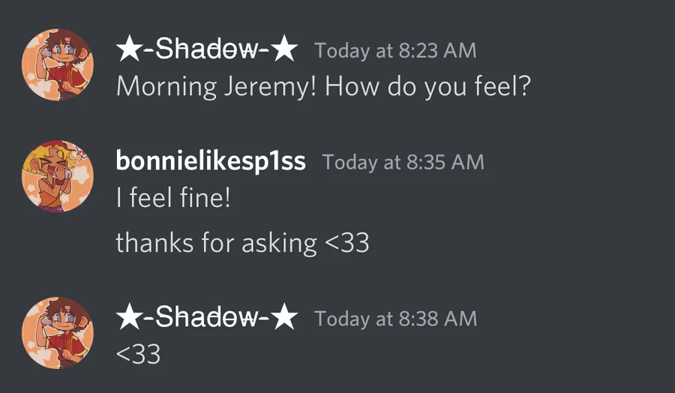Click the 'Today at 8:38 AM' timestamp
This screenshot has height=393, width=675.
395,319
